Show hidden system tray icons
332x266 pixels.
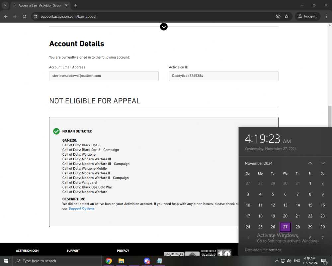click(277, 261)
